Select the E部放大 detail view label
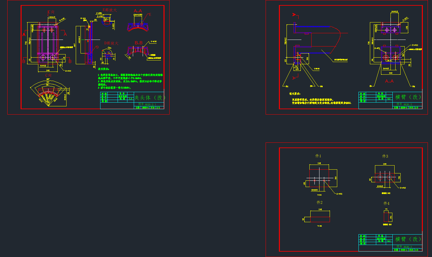 (x=109, y=10)
